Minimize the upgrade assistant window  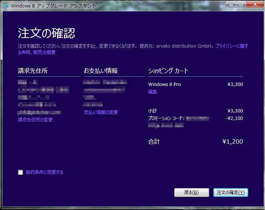point(231,4)
